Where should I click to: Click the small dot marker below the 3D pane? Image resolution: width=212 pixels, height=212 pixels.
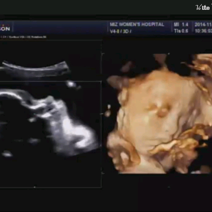pyautogui.click(x=168, y=187)
